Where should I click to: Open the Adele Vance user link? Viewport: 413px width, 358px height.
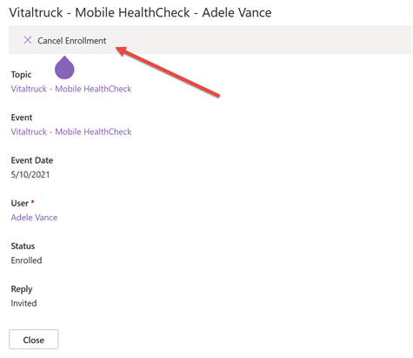[x=34, y=218]
